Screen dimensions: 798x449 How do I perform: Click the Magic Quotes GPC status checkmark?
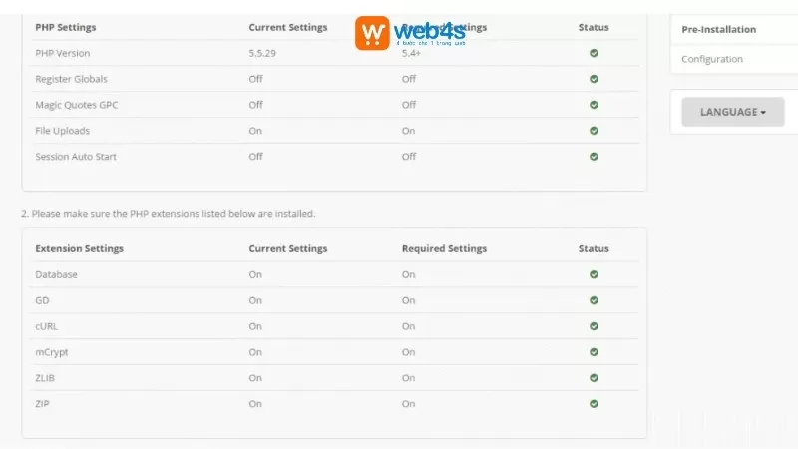click(594, 105)
